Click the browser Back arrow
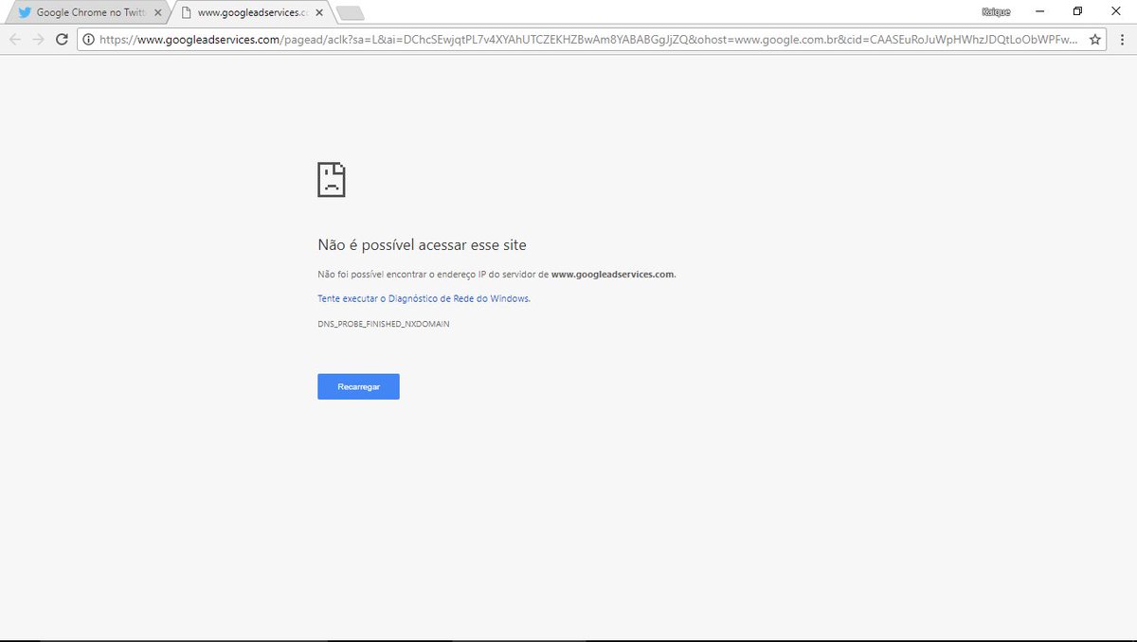 15,39
